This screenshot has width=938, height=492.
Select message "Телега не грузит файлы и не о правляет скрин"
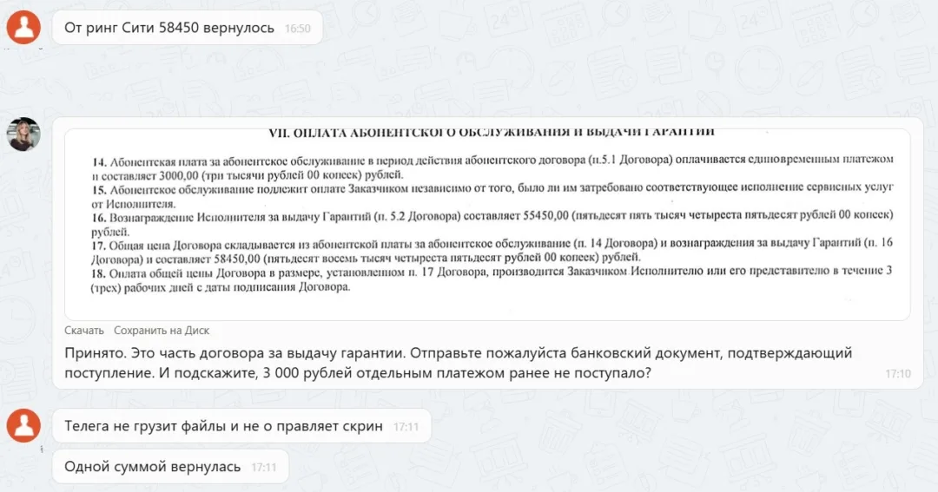pos(241,426)
